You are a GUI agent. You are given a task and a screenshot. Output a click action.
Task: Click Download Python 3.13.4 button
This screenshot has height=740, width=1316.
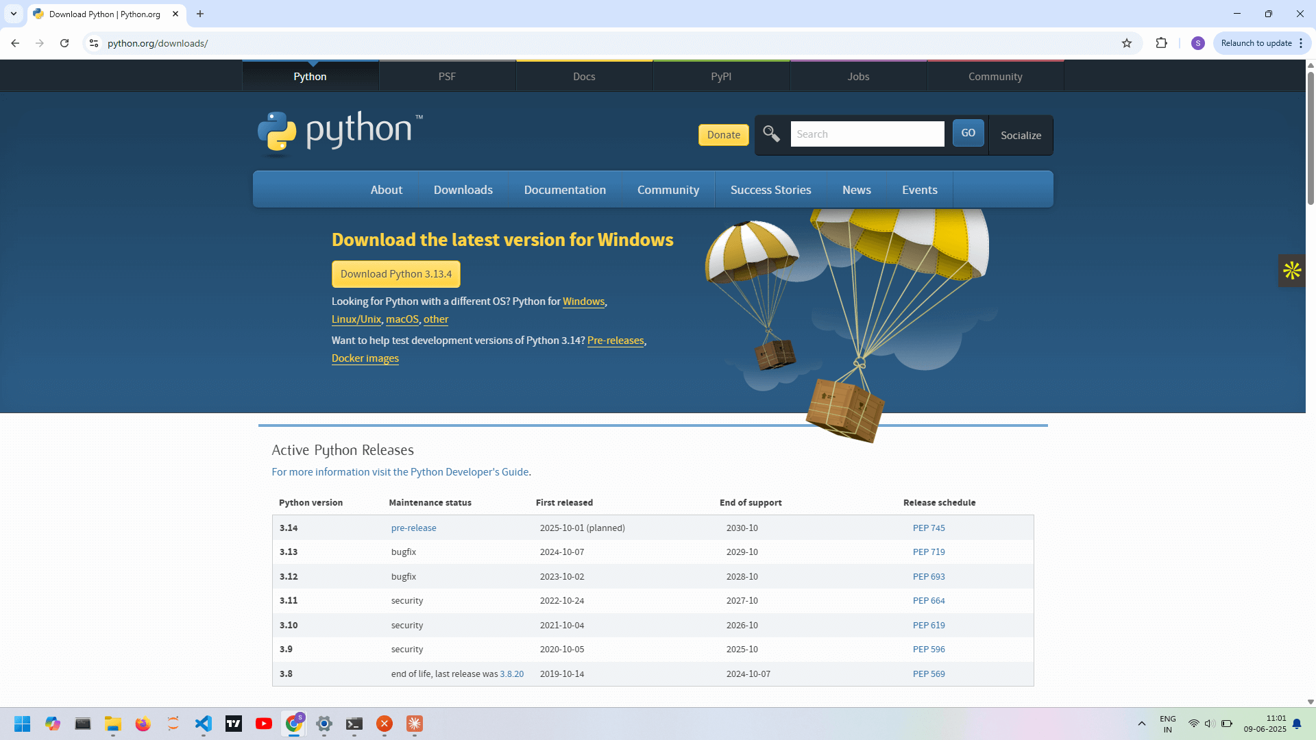tap(396, 274)
